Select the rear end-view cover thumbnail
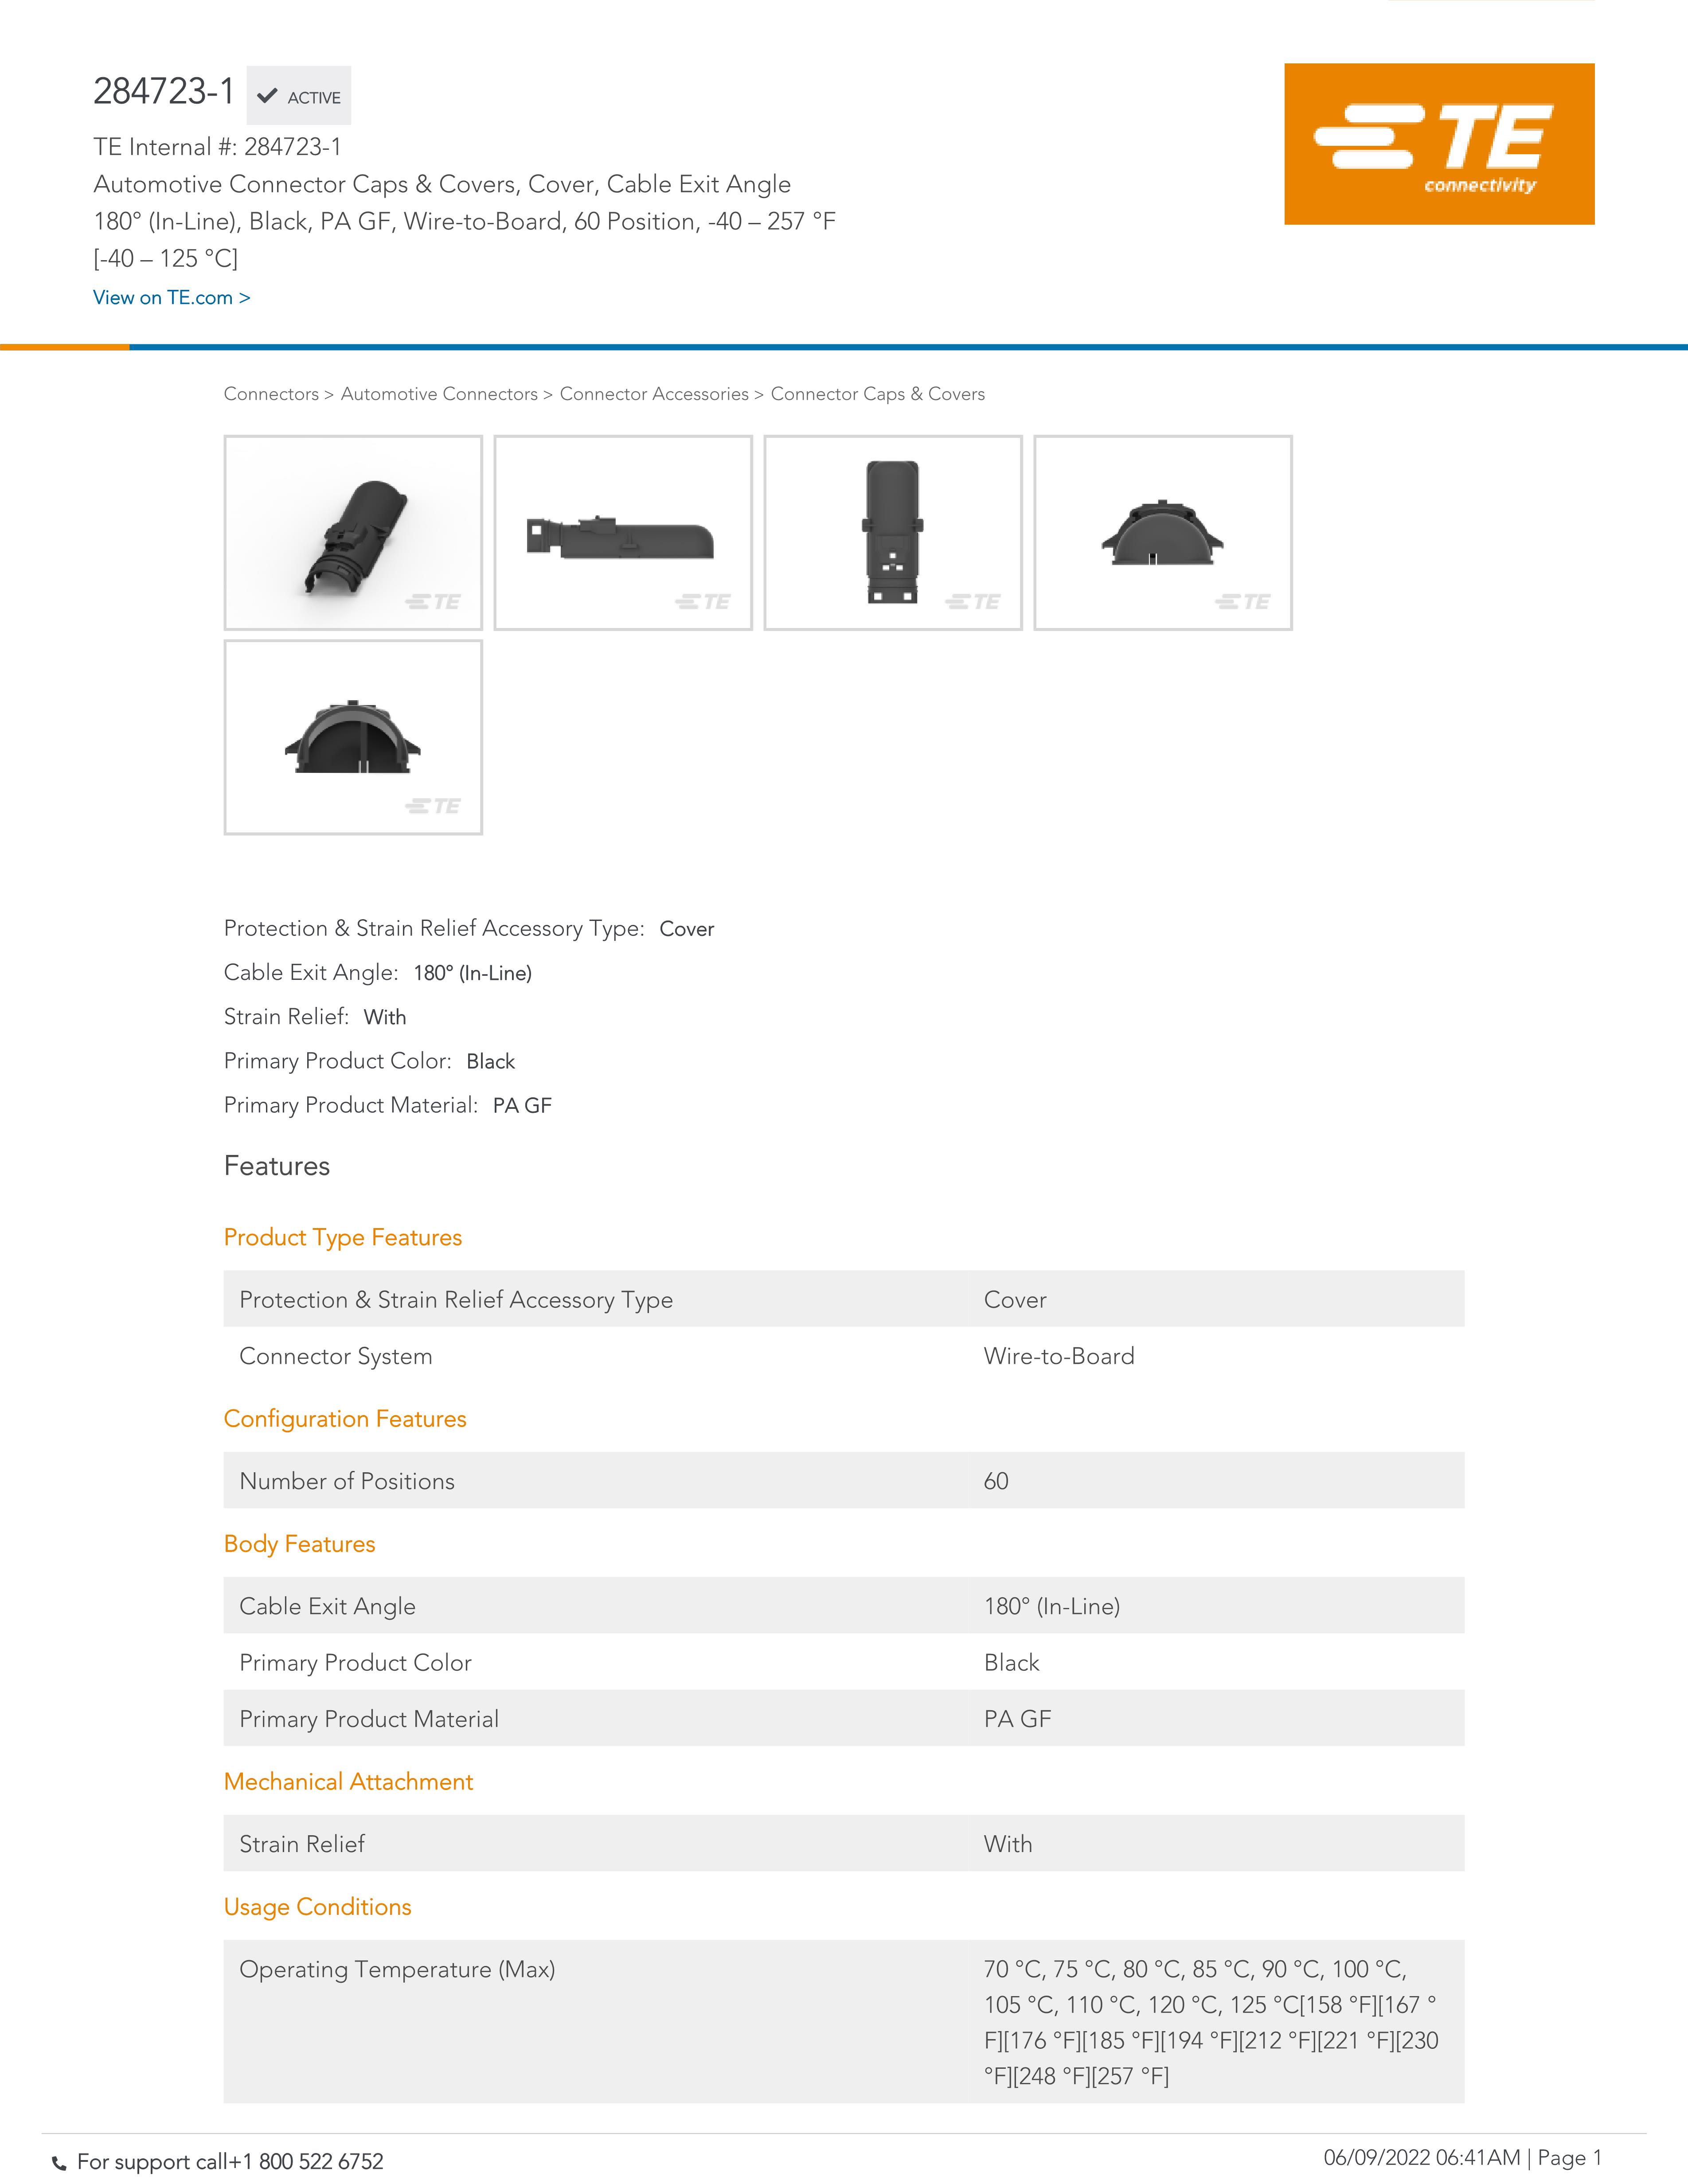 [353, 737]
